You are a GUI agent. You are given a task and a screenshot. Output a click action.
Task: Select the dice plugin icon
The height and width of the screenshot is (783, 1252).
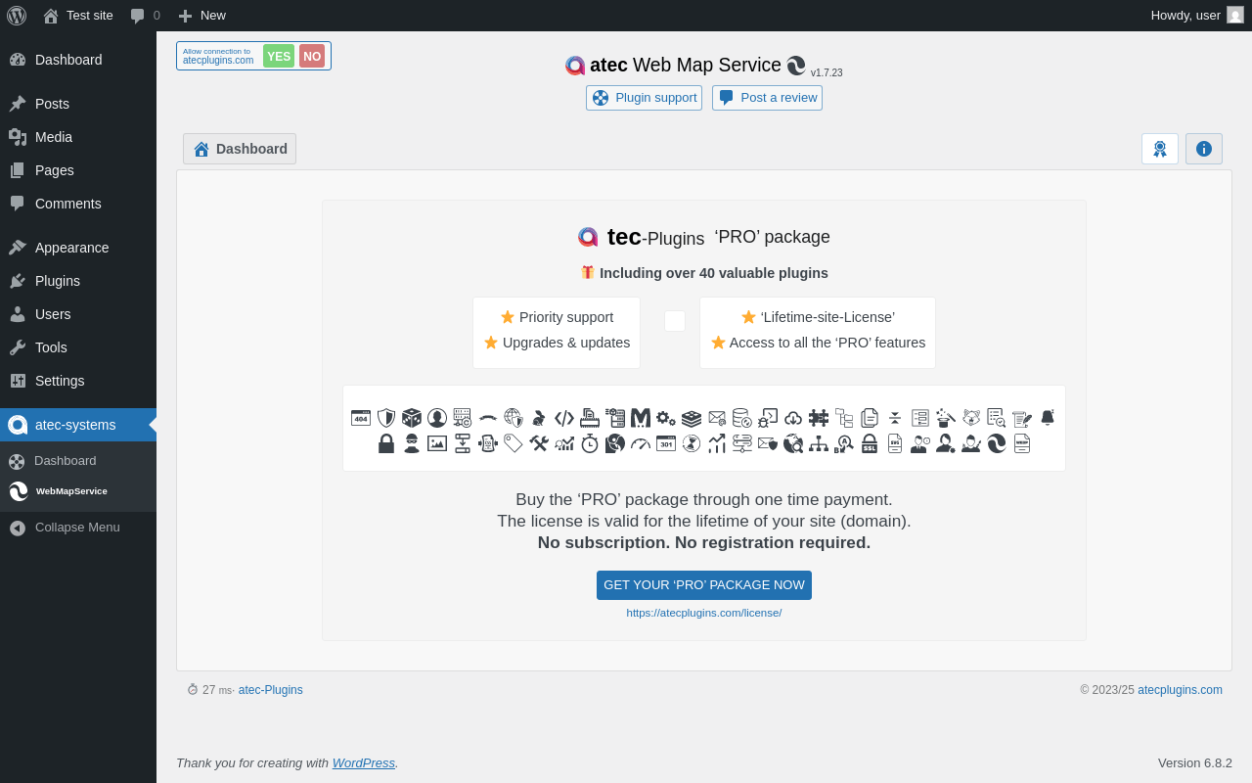coord(412,418)
